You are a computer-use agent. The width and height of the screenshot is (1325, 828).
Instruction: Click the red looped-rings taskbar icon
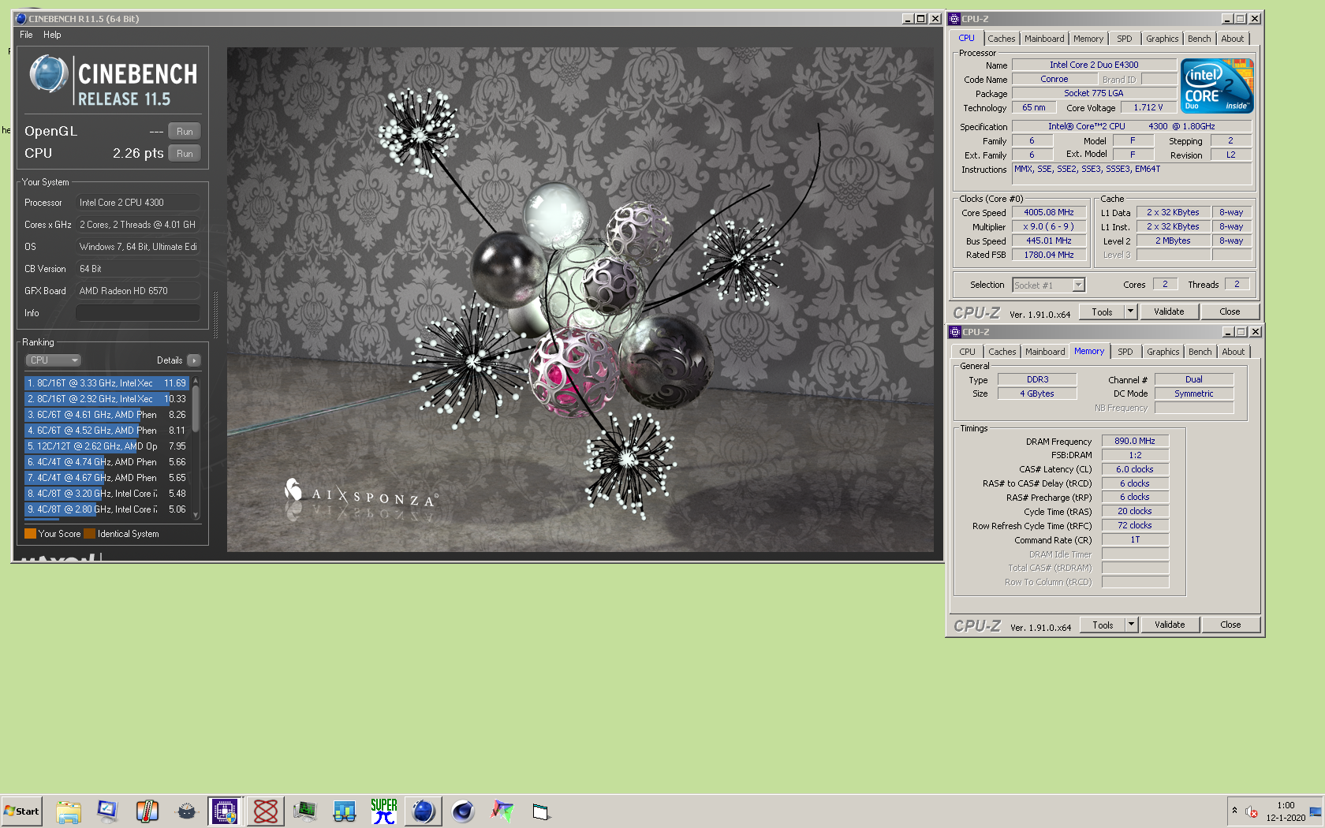pyautogui.click(x=266, y=811)
